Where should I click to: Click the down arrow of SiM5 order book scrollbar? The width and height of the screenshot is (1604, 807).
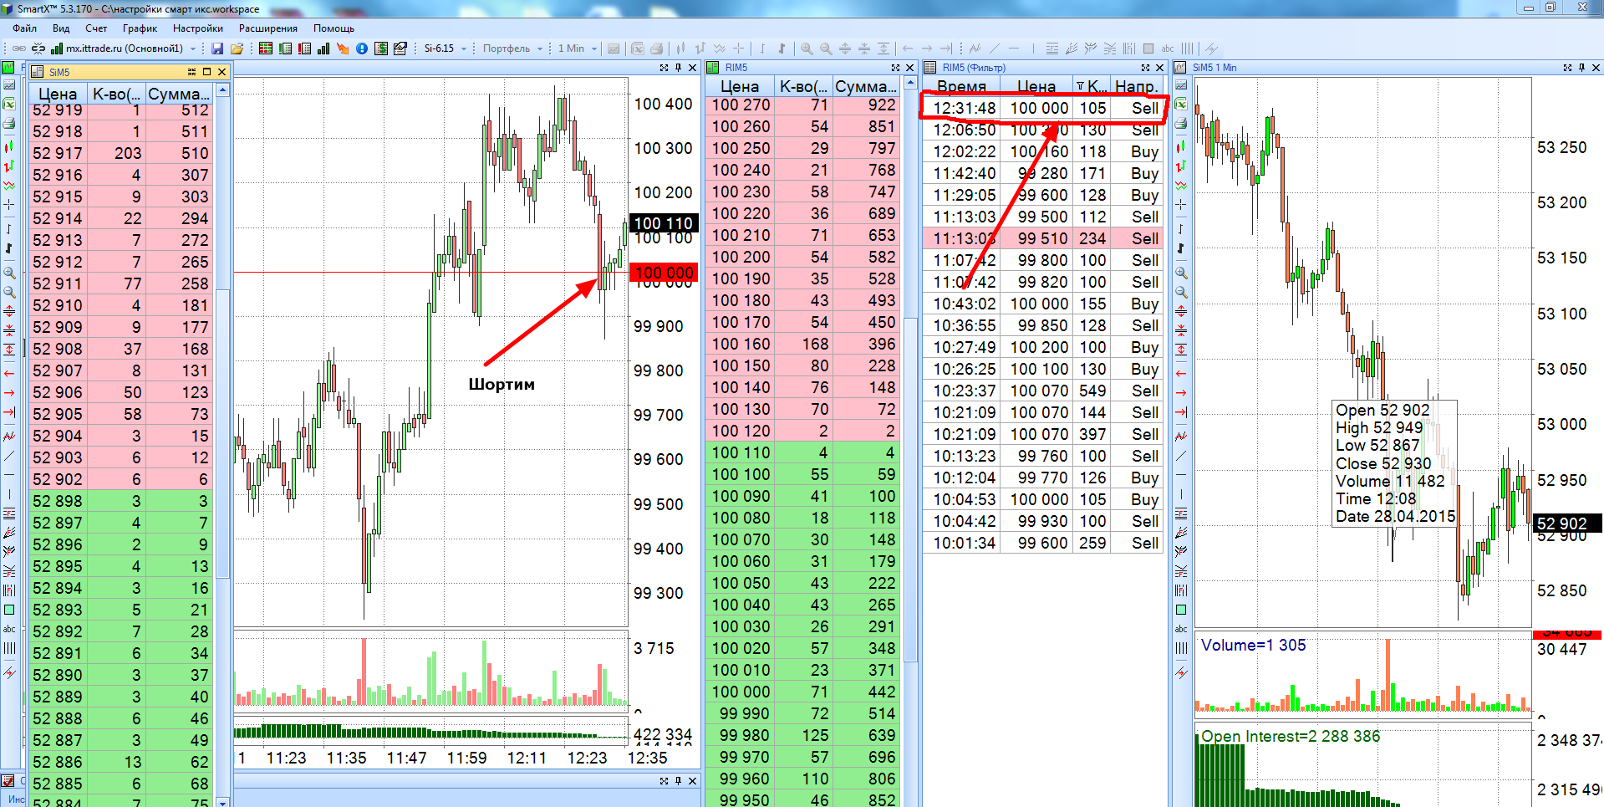(223, 802)
